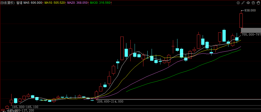
Task: Select the MA5: 606.000 indicator label
Action: tap(34, 3)
